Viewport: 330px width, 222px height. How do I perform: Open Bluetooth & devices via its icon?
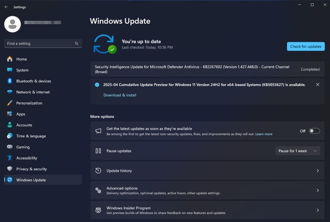coord(10,81)
